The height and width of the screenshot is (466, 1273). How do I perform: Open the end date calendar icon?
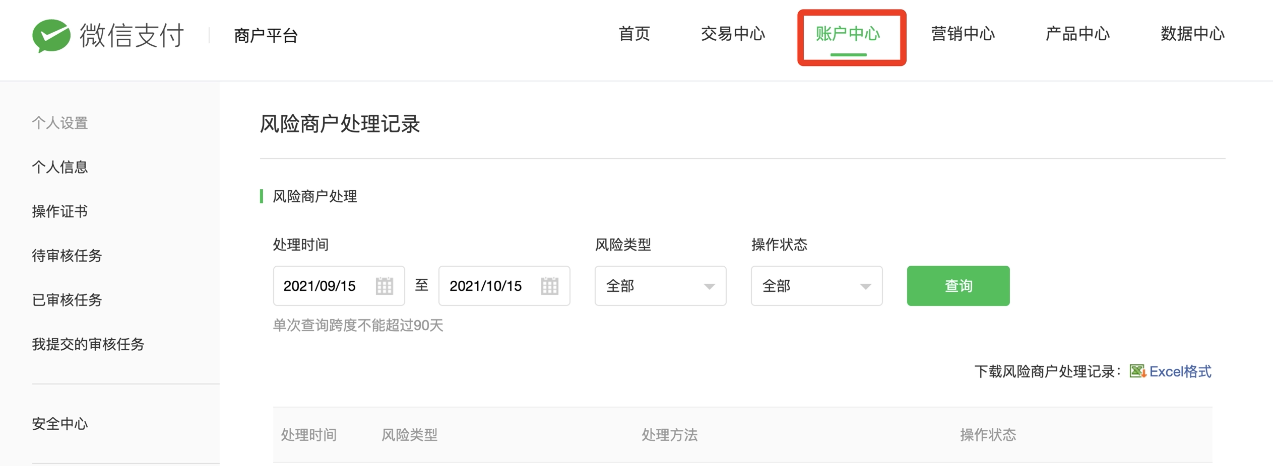pos(549,286)
